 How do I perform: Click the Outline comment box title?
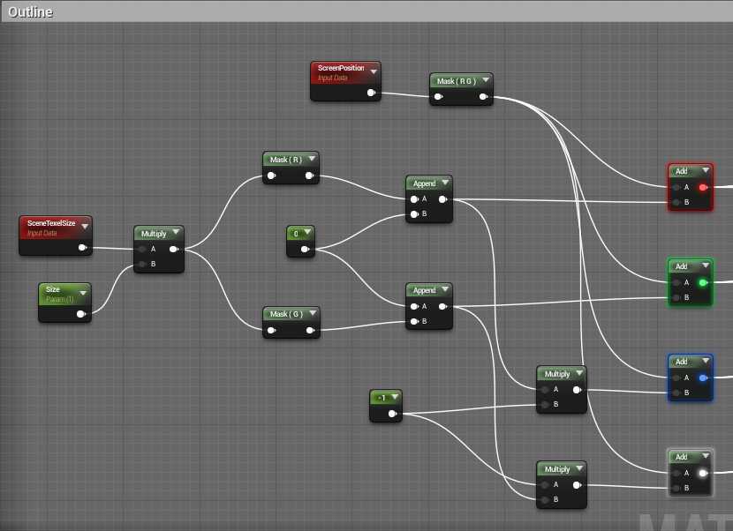pos(30,11)
